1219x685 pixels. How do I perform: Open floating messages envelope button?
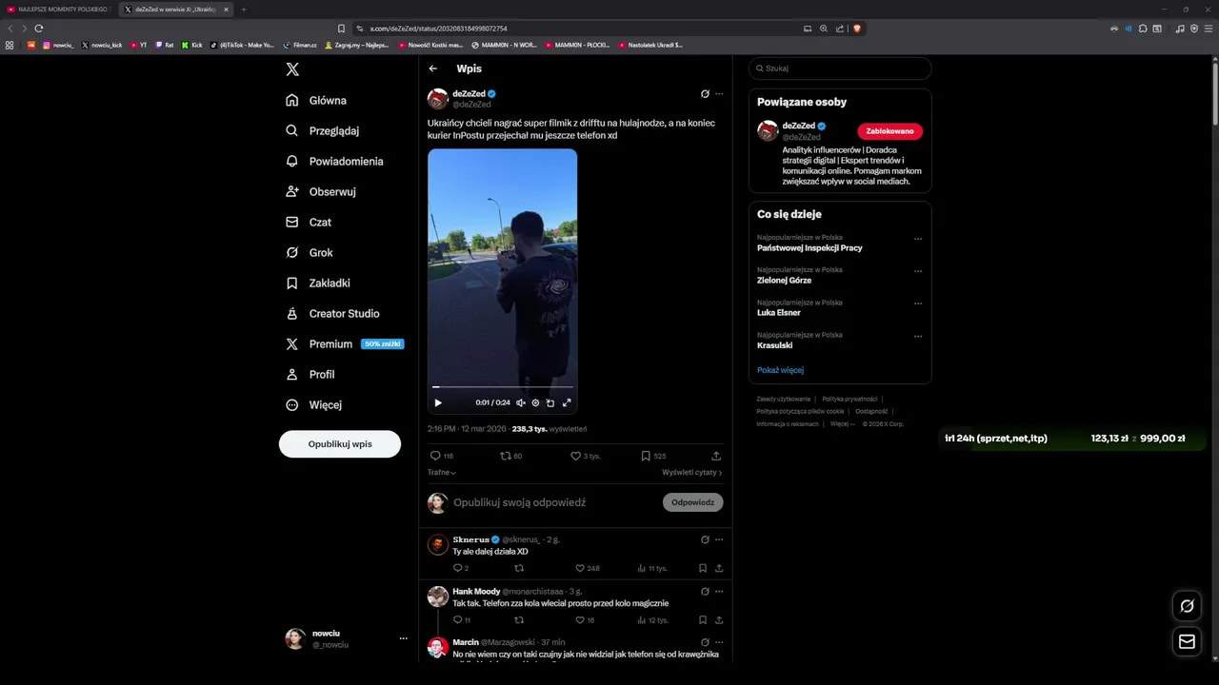1187,641
